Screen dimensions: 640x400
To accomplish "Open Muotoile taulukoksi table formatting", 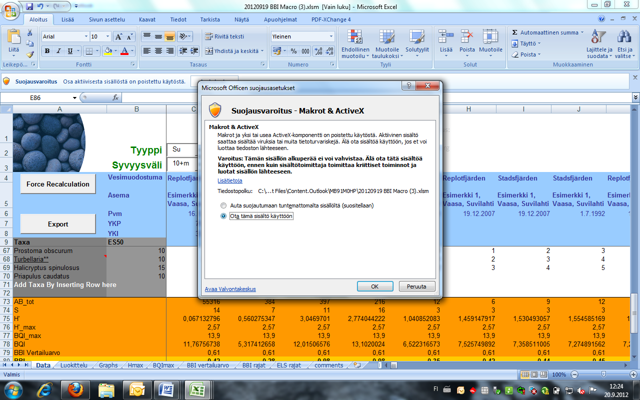I will (387, 43).
